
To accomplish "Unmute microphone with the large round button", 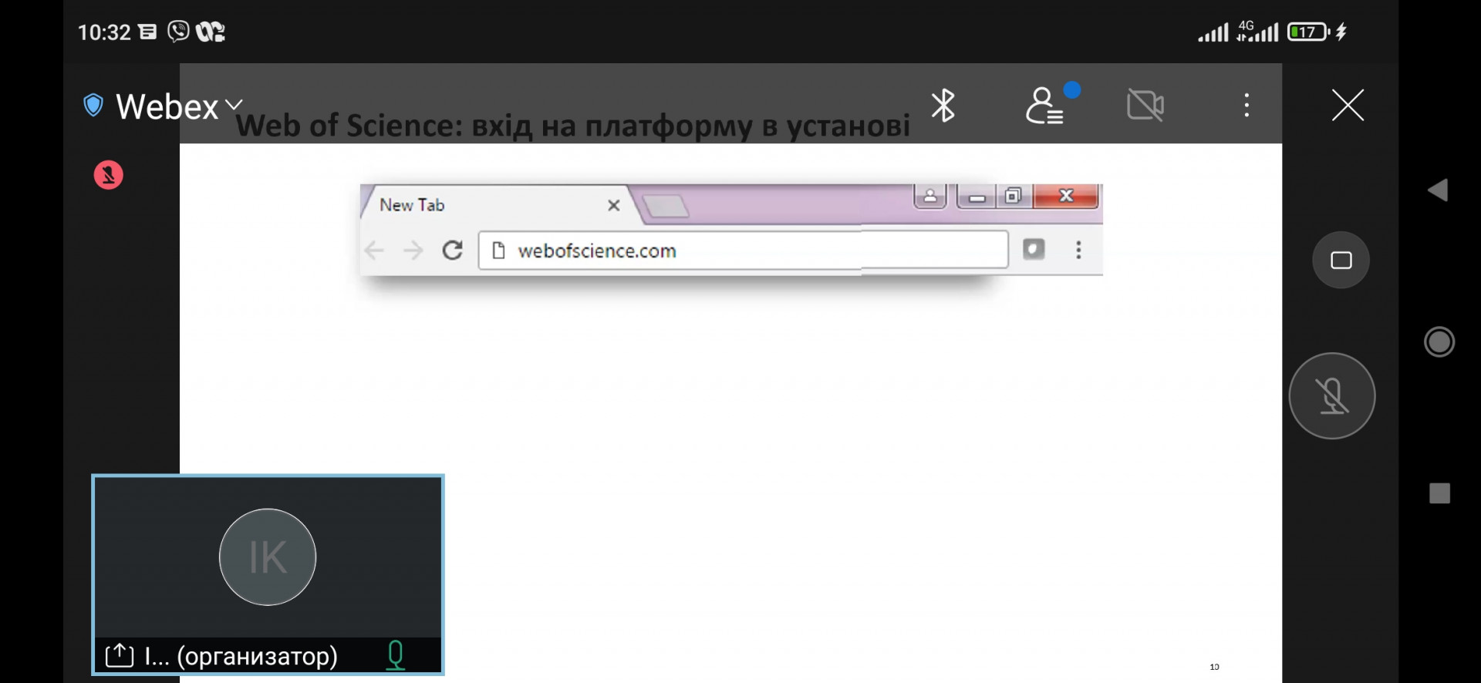I will tap(1332, 396).
